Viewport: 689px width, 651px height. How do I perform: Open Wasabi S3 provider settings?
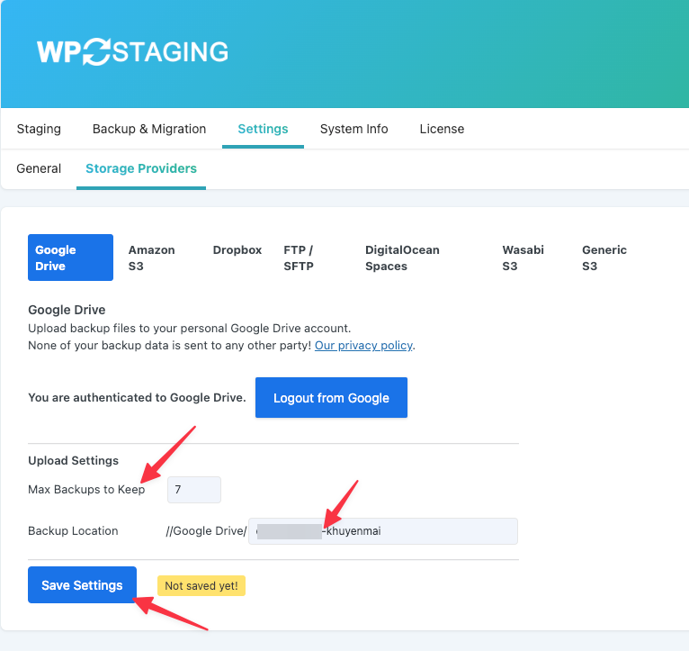523,258
